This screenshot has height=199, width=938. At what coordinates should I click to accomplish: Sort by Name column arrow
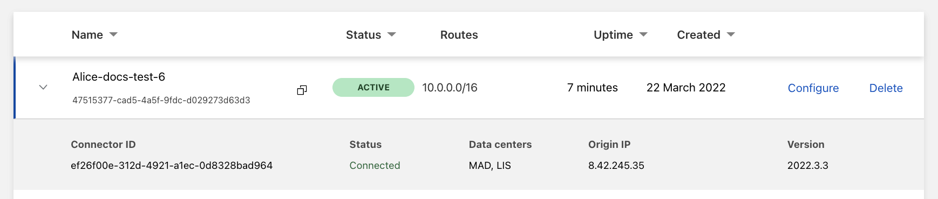click(113, 34)
